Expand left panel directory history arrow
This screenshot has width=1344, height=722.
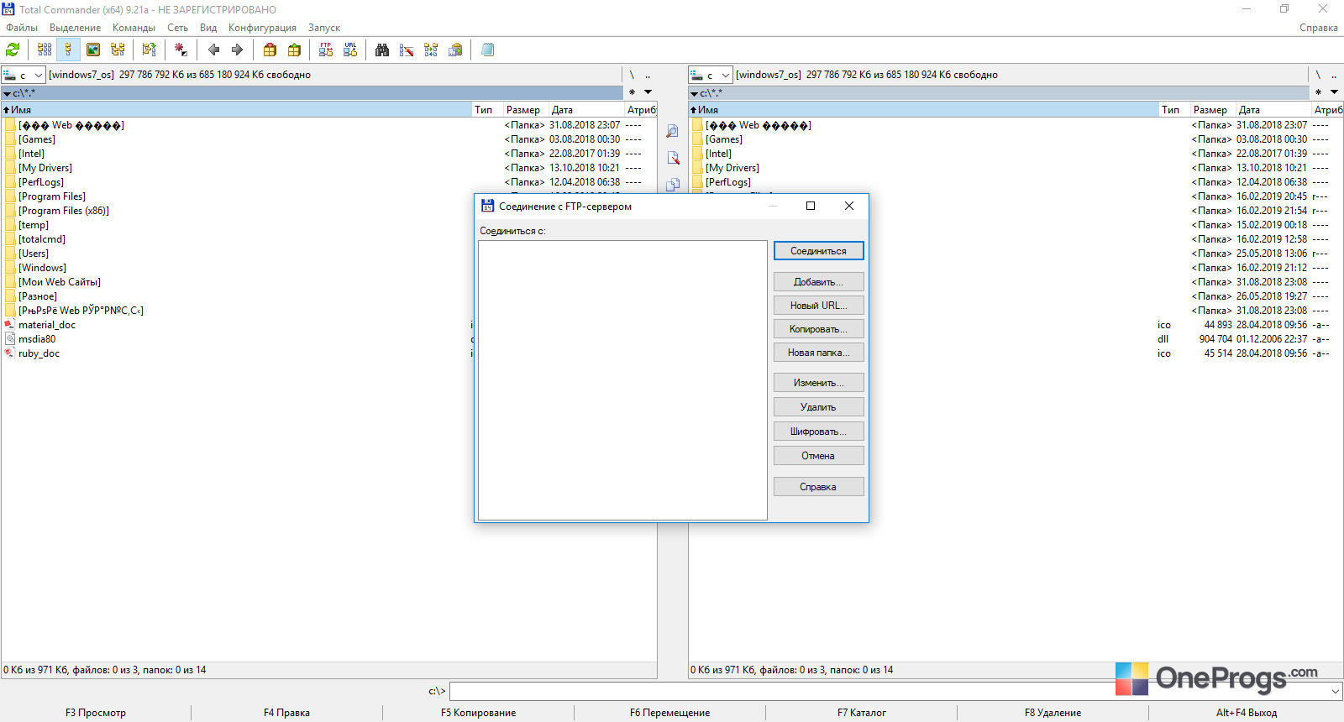coord(648,92)
